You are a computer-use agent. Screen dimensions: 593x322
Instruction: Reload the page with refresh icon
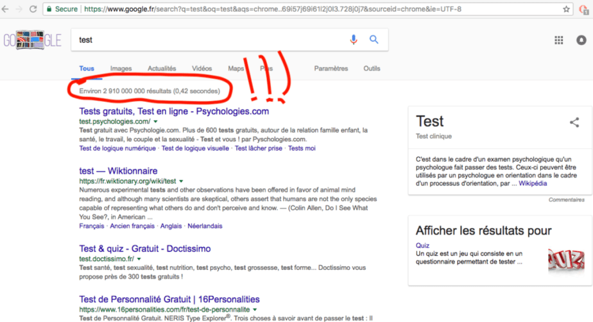point(34,10)
